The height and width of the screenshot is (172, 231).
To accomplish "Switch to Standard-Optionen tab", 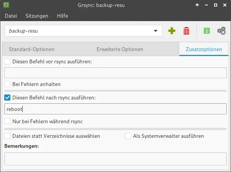I will click(x=32, y=49).
